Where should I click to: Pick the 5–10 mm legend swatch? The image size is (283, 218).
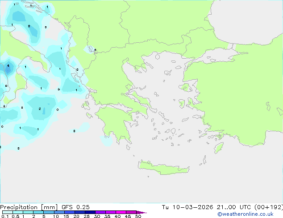(x=49, y=212)
